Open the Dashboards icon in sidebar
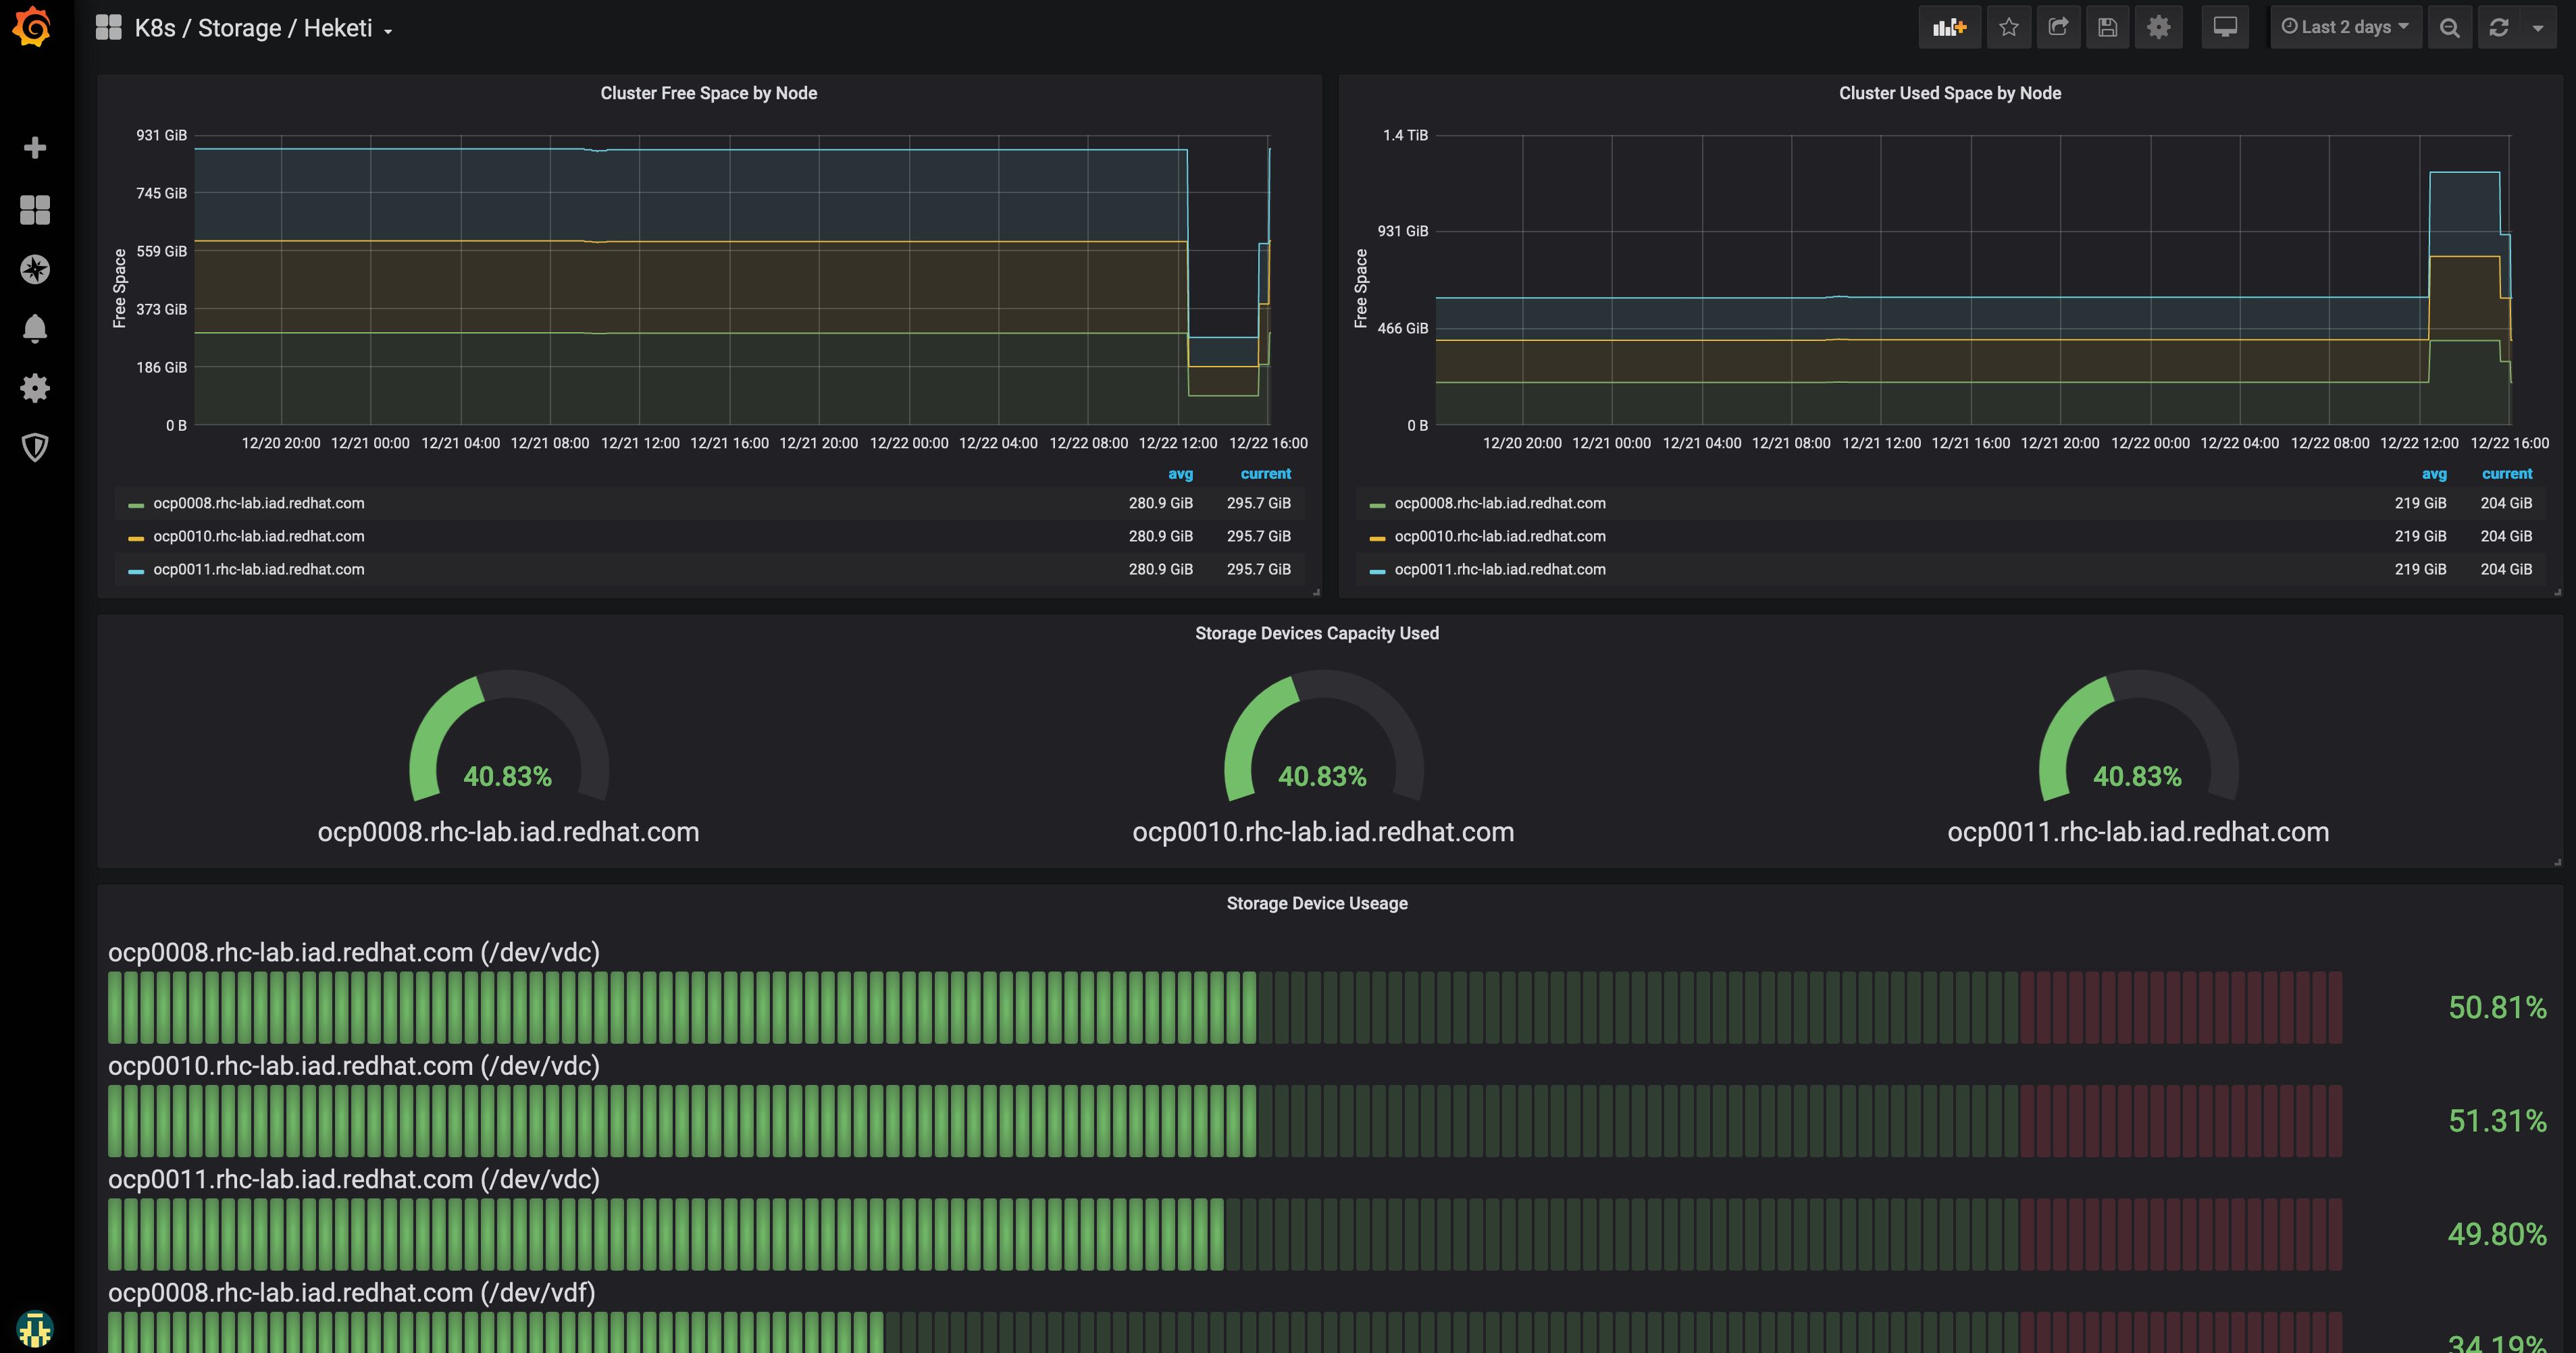The image size is (2576, 1353). click(x=35, y=210)
